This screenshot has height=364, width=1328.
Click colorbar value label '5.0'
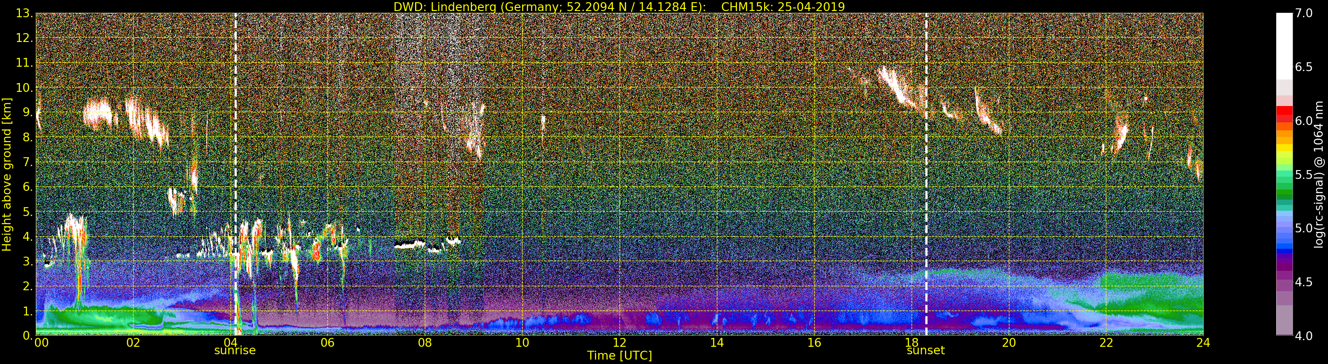tap(1304, 228)
